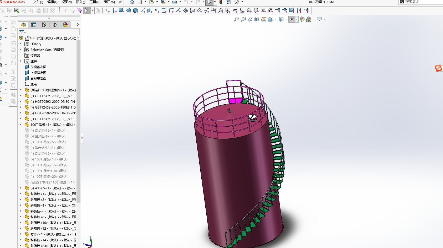Open the Options gear settings
This screenshot has height=248, width=443.
click(237, 2)
